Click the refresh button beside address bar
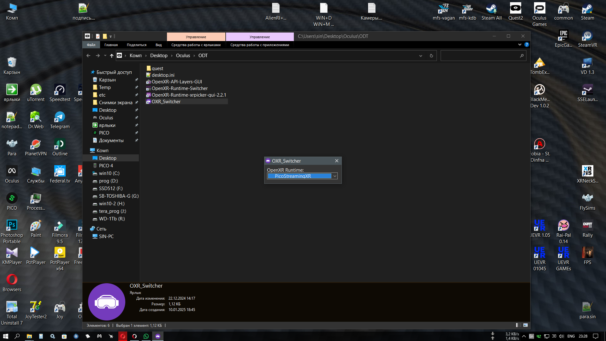The width and height of the screenshot is (606, 341). click(431, 56)
